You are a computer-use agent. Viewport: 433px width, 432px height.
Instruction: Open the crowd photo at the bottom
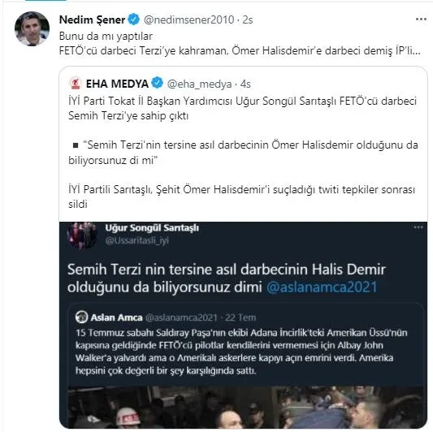(x=245, y=407)
